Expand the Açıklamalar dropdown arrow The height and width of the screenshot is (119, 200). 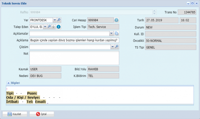(111, 33)
